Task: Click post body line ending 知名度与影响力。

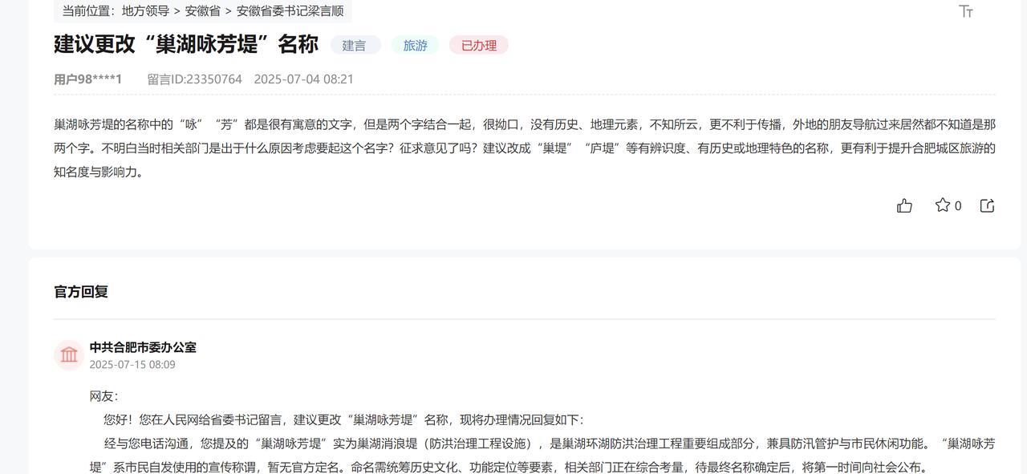Action: [x=99, y=172]
